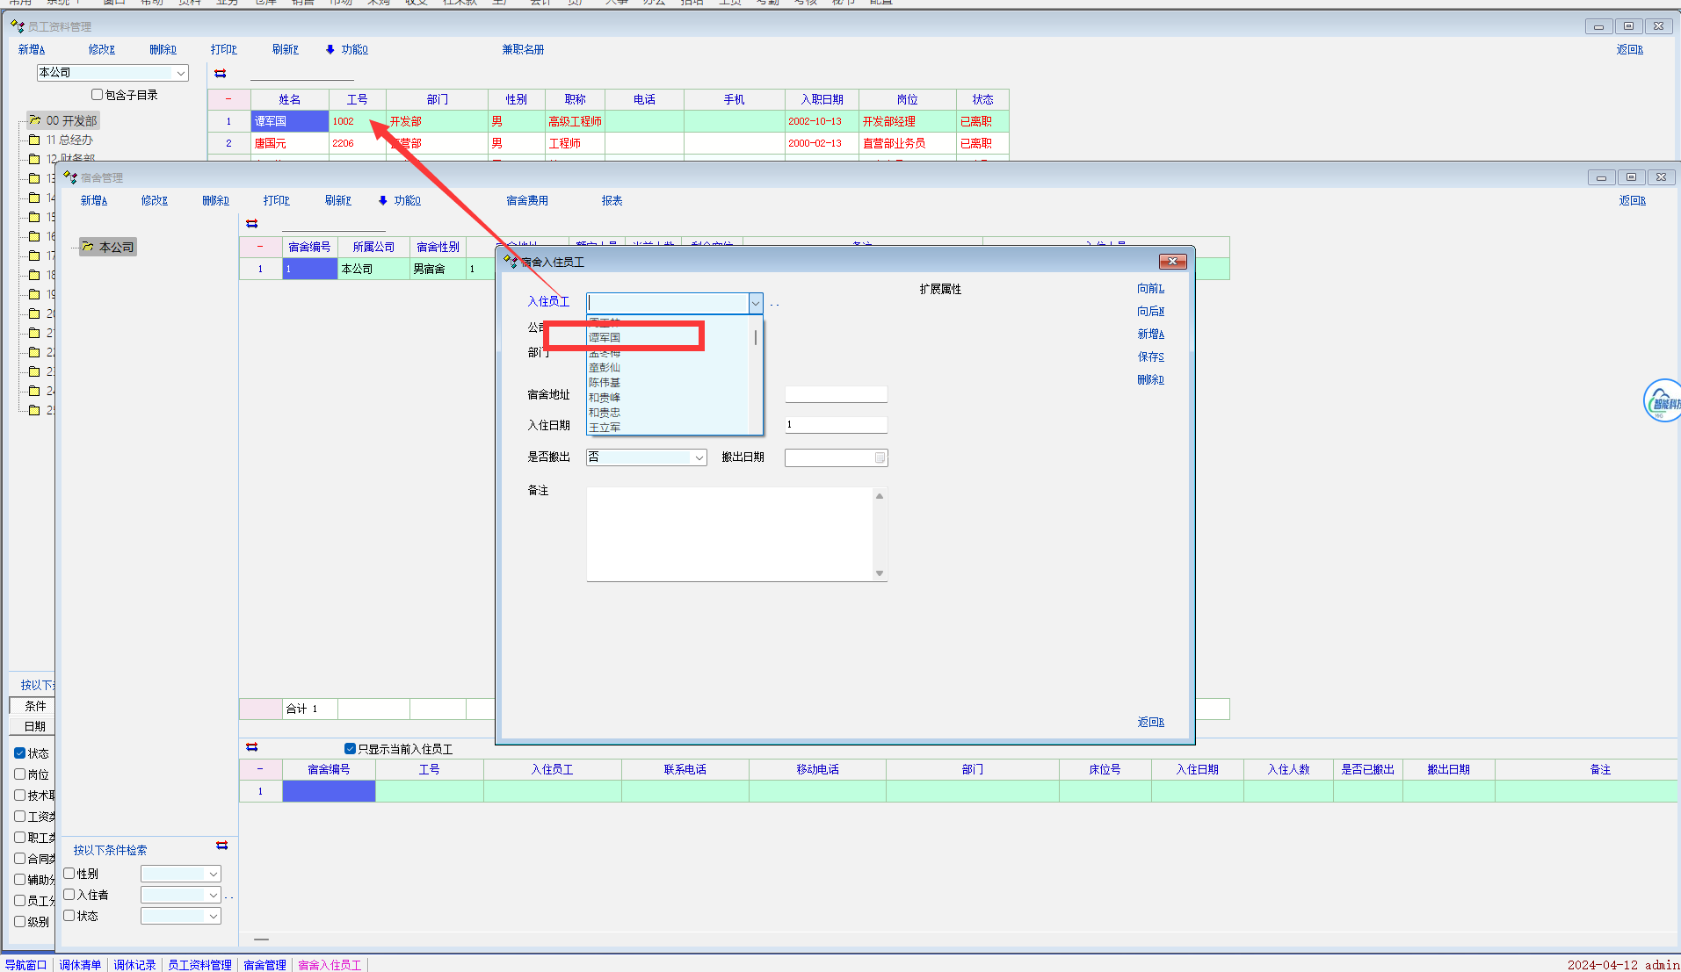Expand the 入住员工 dropdown arrow
The image size is (1681, 972).
[x=755, y=303]
